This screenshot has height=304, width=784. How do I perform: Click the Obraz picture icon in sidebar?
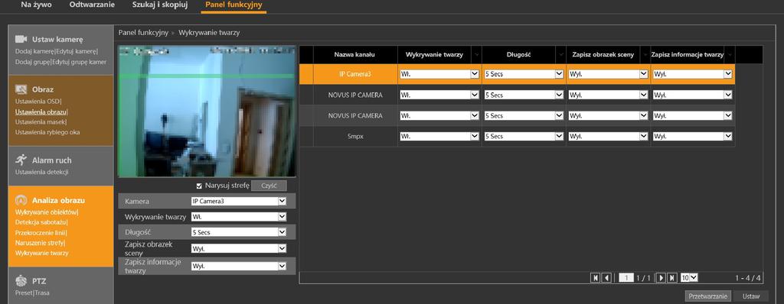(x=21, y=89)
